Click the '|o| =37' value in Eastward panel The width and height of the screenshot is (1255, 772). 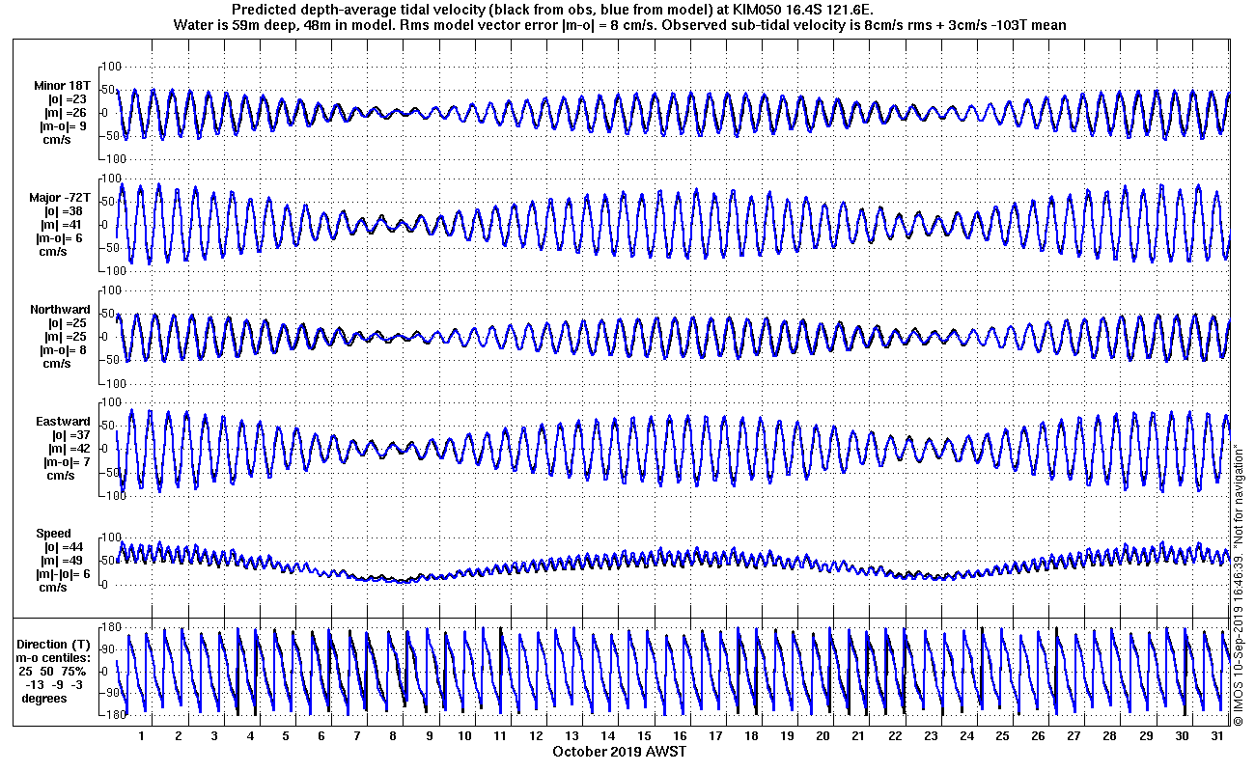click(x=70, y=435)
